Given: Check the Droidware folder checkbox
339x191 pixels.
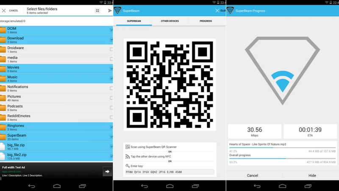Looking at the screenshot, I should click(x=111, y=49).
